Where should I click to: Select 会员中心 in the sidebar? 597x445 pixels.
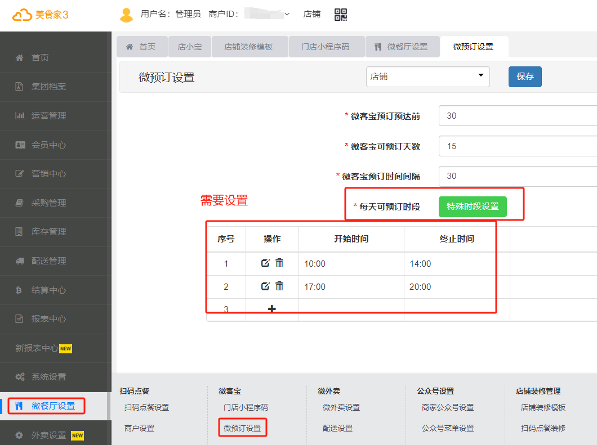48,145
